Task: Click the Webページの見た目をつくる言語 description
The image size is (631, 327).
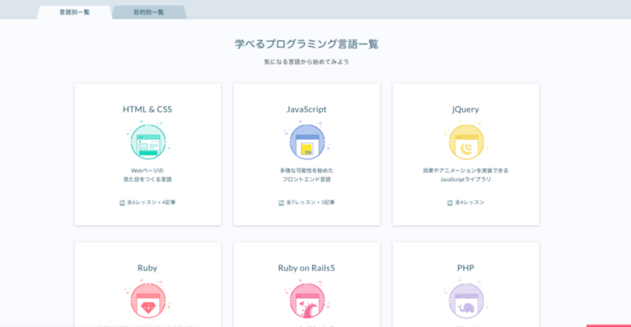Action: pyautogui.click(x=147, y=174)
